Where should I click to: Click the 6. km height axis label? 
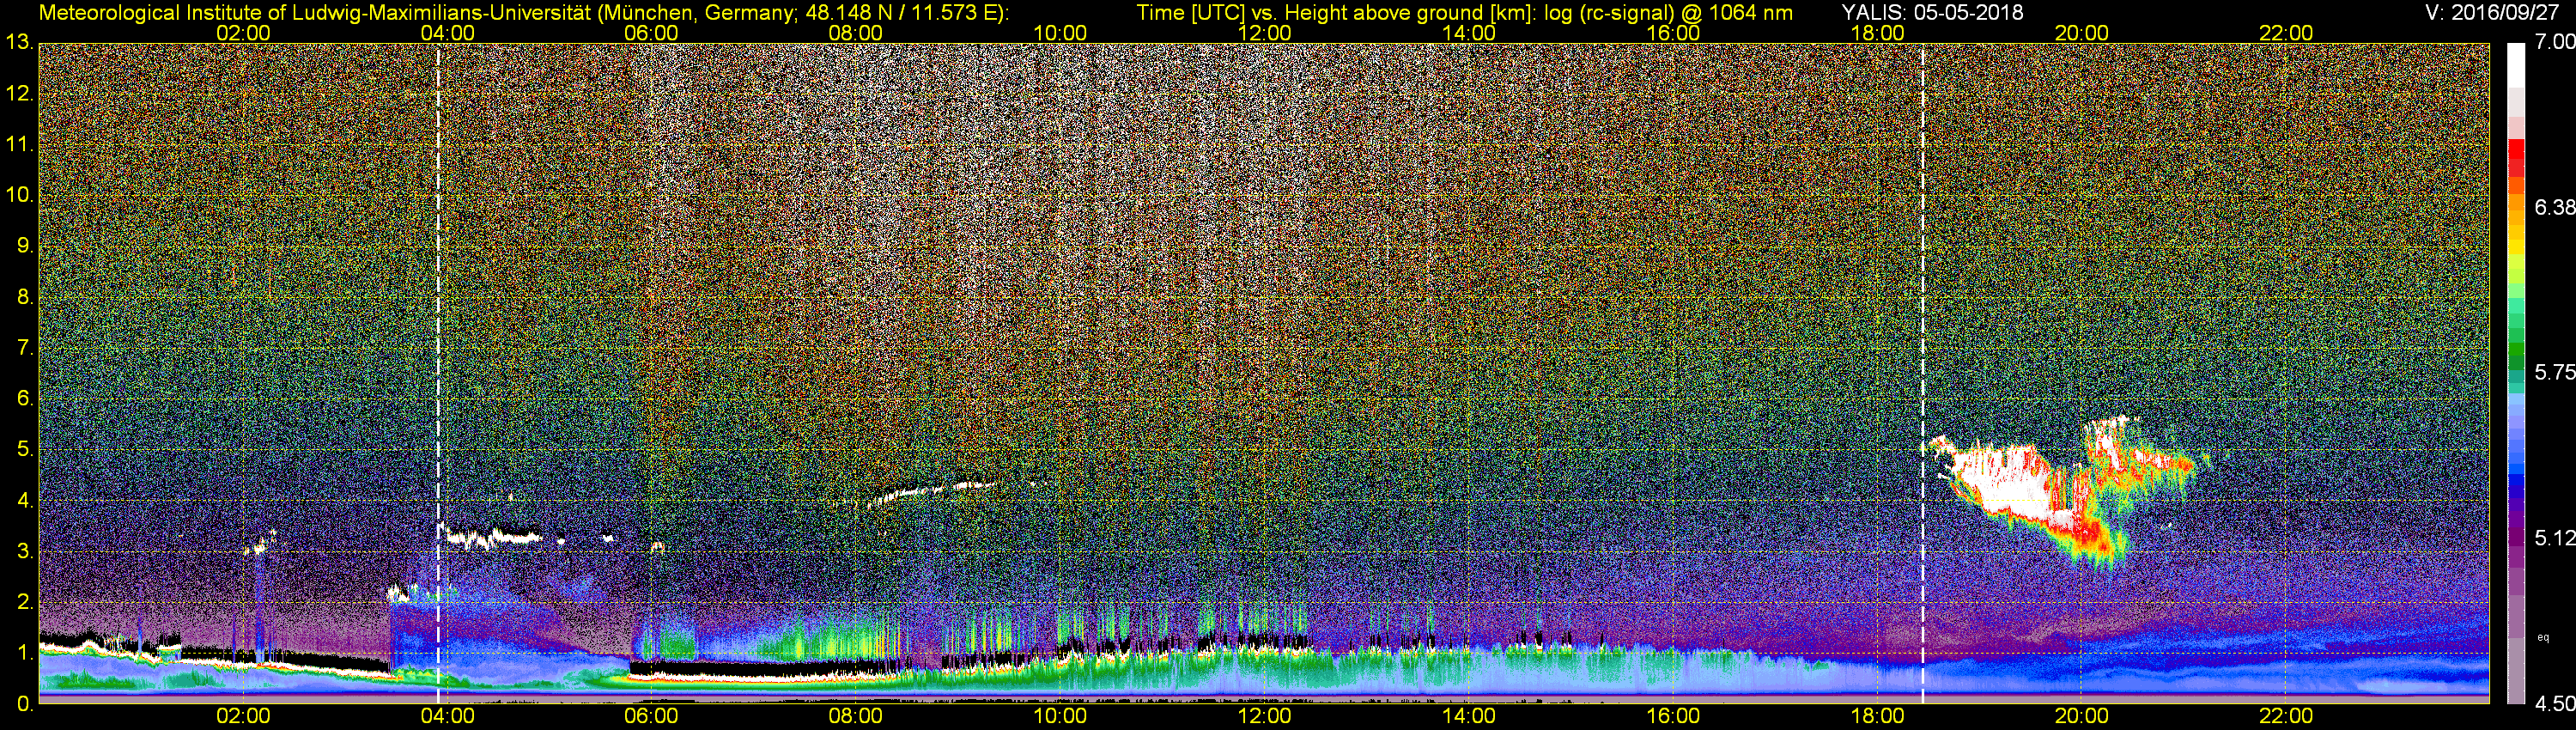[25, 398]
